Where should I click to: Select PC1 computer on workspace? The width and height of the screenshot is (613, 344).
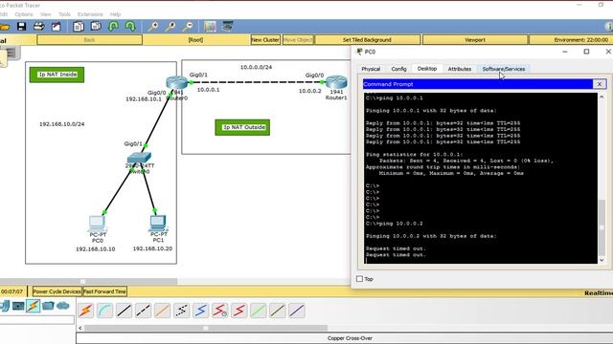point(158,223)
